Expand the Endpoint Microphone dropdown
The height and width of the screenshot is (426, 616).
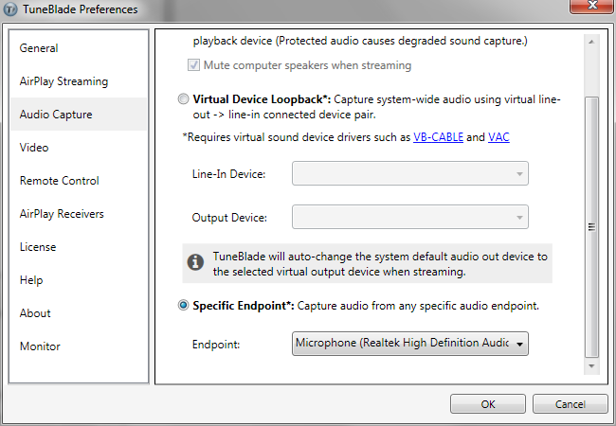click(x=410, y=344)
